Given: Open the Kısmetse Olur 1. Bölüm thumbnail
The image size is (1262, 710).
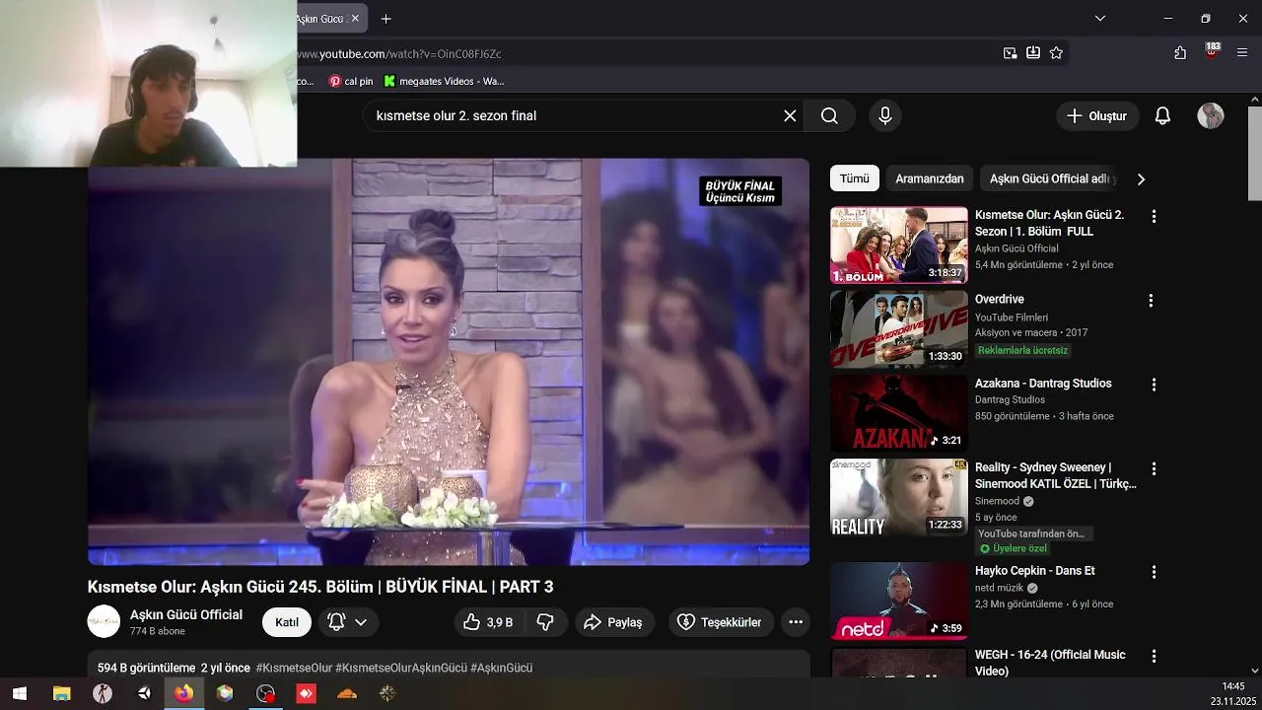Looking at the screenshot, I should tap(899, 245).
